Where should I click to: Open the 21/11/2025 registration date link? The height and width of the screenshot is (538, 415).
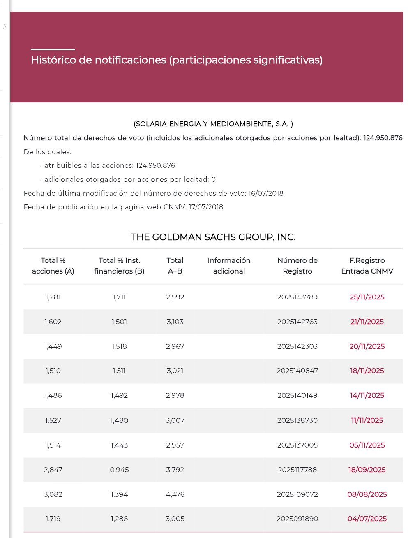pyautogui.click(x=367, y=322)
